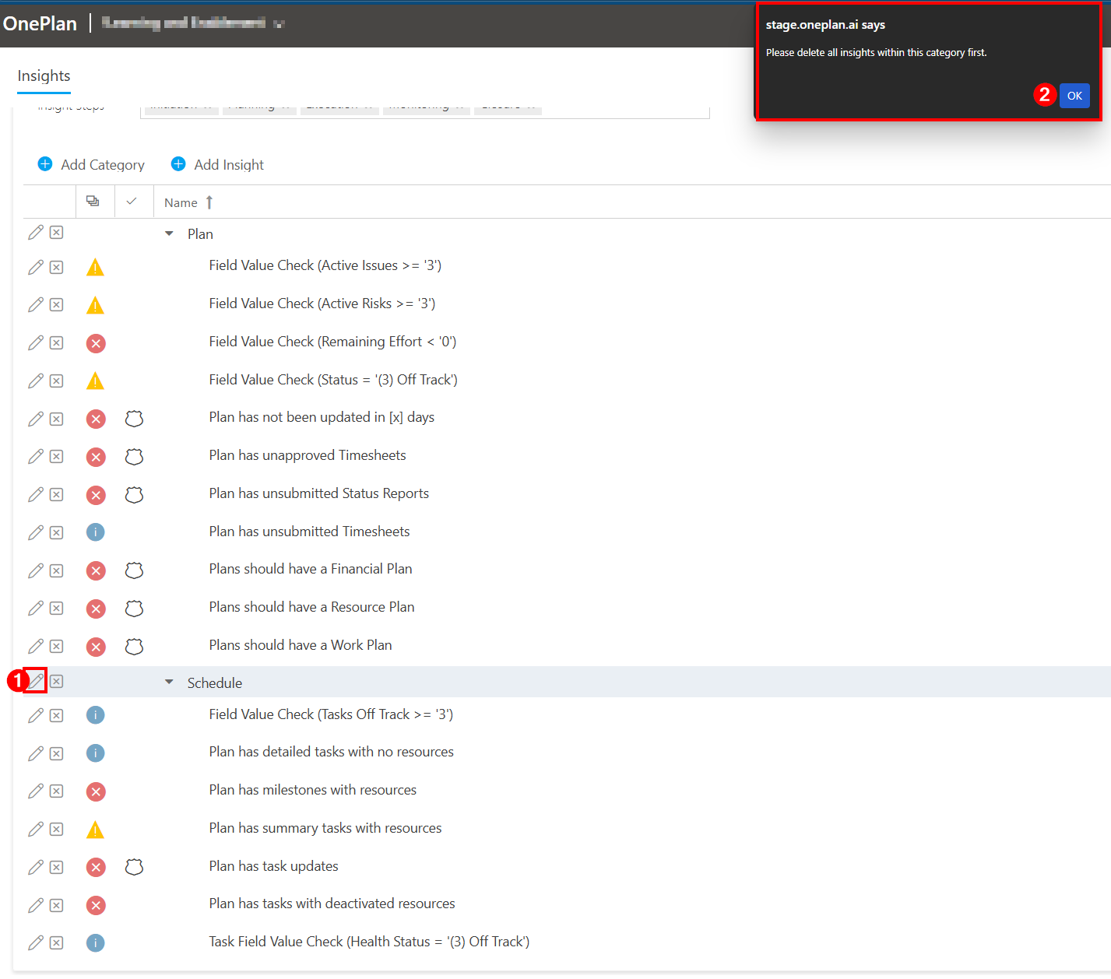Click the severity icon column header
Viewport: 1111px width, 979px height.
93,202
